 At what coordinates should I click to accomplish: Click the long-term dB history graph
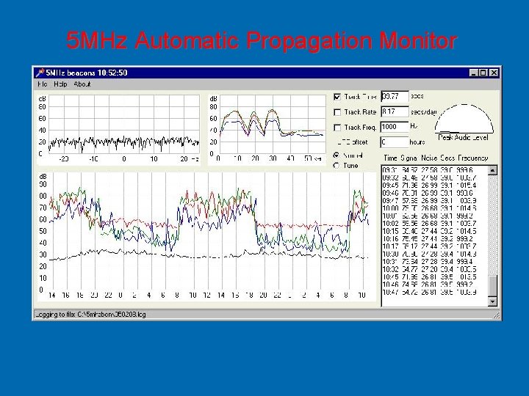(206, 236)
